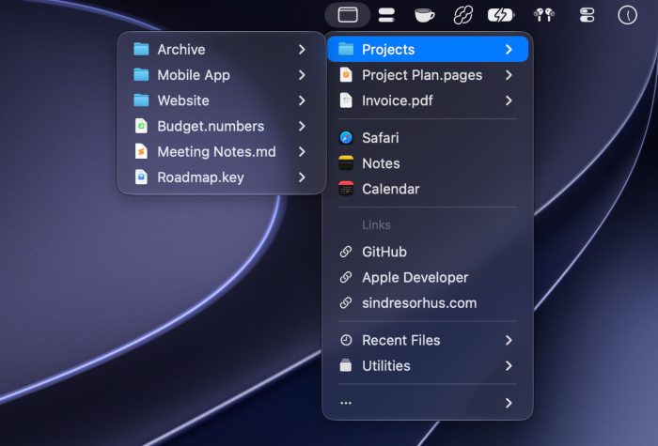Open the Apple Developer link
Screen dimensions: 658x446
(x=428, y=277)
